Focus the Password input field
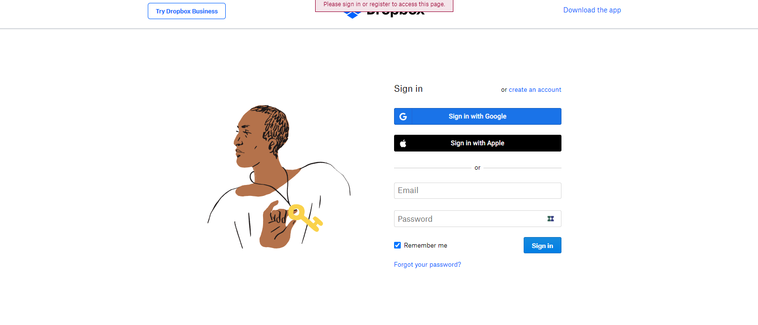The height and width of the screenshot is (325, 758). pos(478,219)
